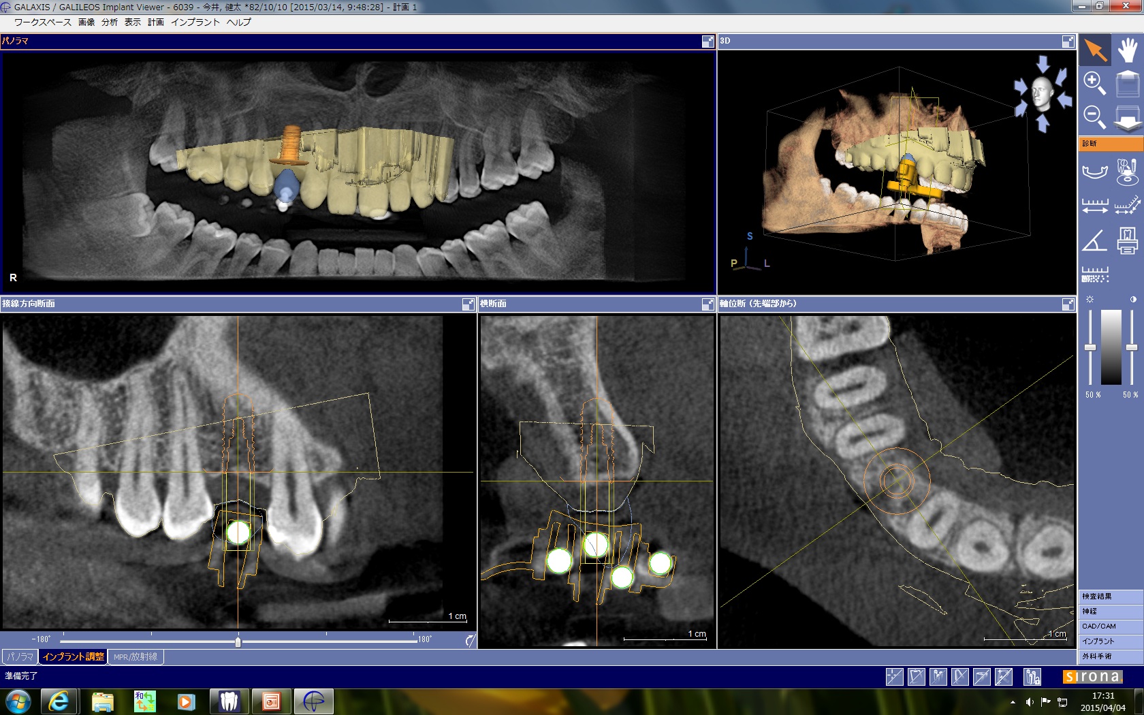Screen dimensions: 1144x715
Task: Open Internet Explorer from the taskbar
Action: pyautogui.click(x=59, y=701)
